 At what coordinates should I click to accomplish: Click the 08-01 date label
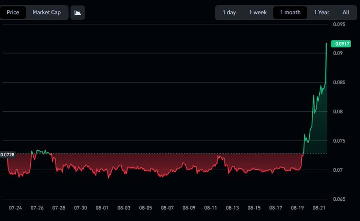coord(102,208)
